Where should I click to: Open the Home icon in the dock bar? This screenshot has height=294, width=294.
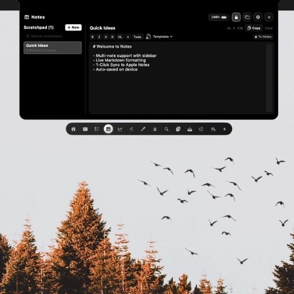73,129
